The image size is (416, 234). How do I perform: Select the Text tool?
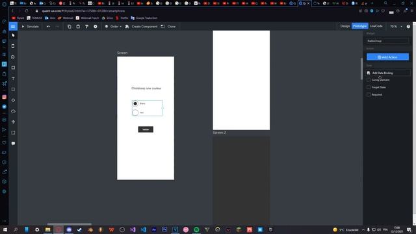click(13, 79)
